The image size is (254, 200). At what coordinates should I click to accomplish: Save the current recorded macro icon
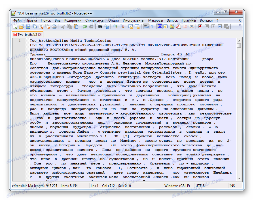pos(226,26)
